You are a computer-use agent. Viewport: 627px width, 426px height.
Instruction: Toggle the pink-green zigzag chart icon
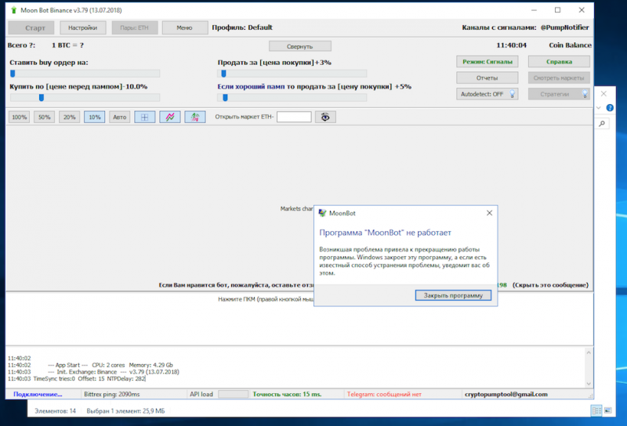click(x=170, y=117)
